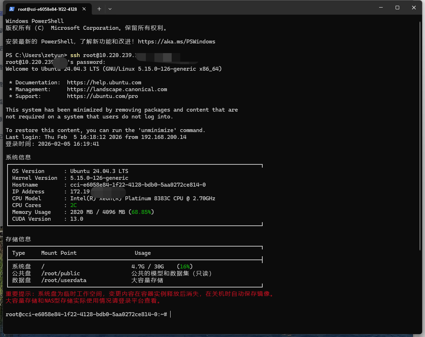Close the root@cci-e6058e84 tab
This screenshot has width=425, height=337.
[x=84, y=9]
